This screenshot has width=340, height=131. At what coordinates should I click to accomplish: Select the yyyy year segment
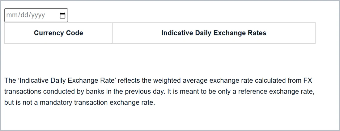click(x=38, y=15)
